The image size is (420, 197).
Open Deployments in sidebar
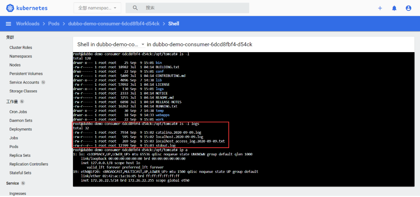tap(21, 129)
